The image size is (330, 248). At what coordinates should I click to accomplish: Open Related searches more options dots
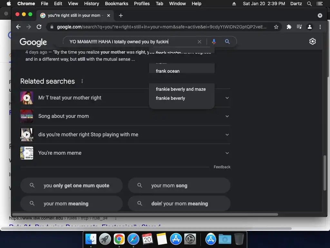click(x=82, y=81)
